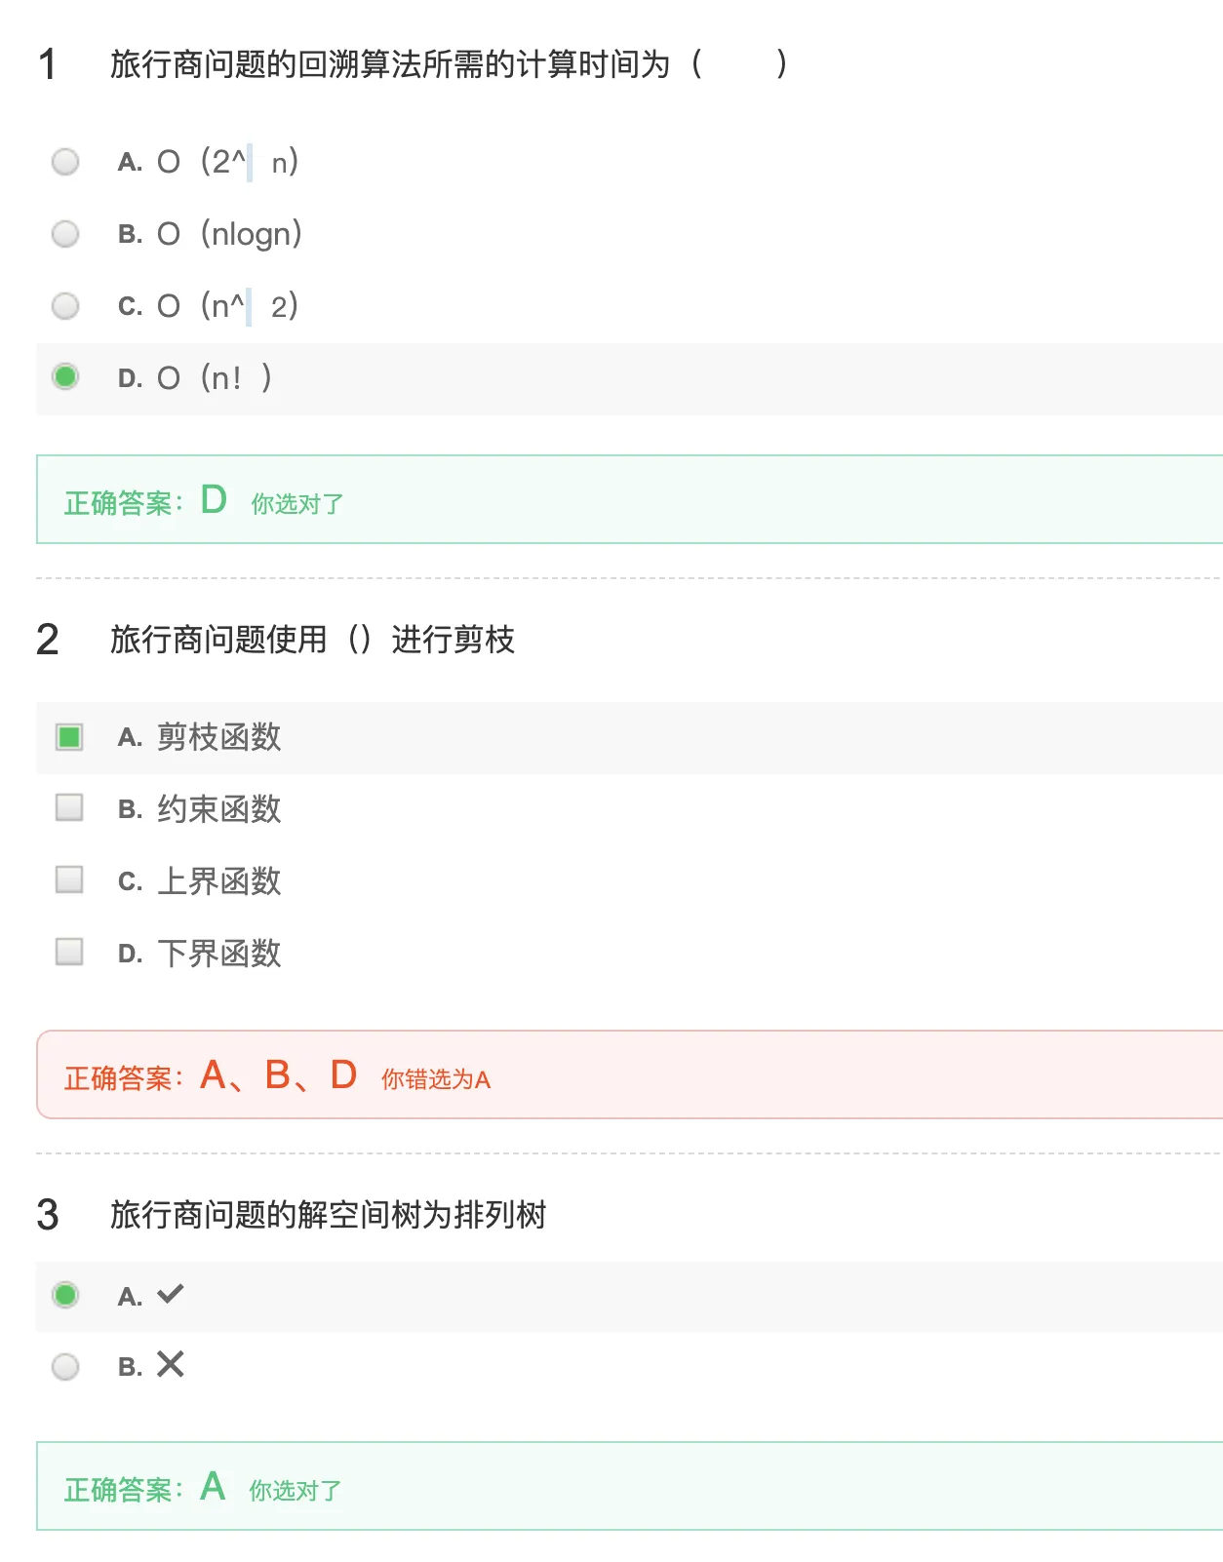The height and width of the screenshot is (1562, 1223).
Task: Select the checkmark true radio in question 3
Action: point(65,1295)
